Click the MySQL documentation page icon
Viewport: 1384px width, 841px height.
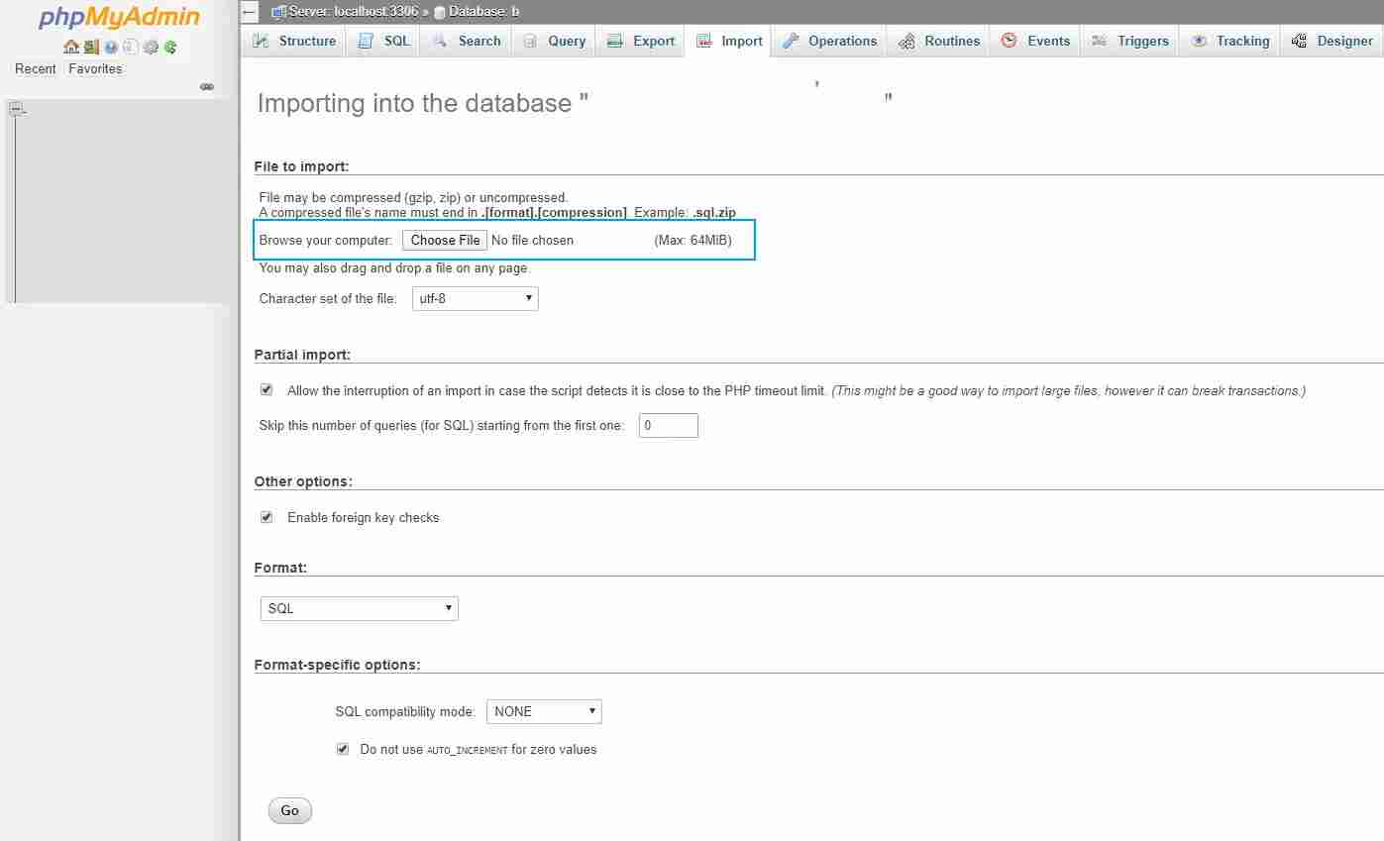(130, 47)
